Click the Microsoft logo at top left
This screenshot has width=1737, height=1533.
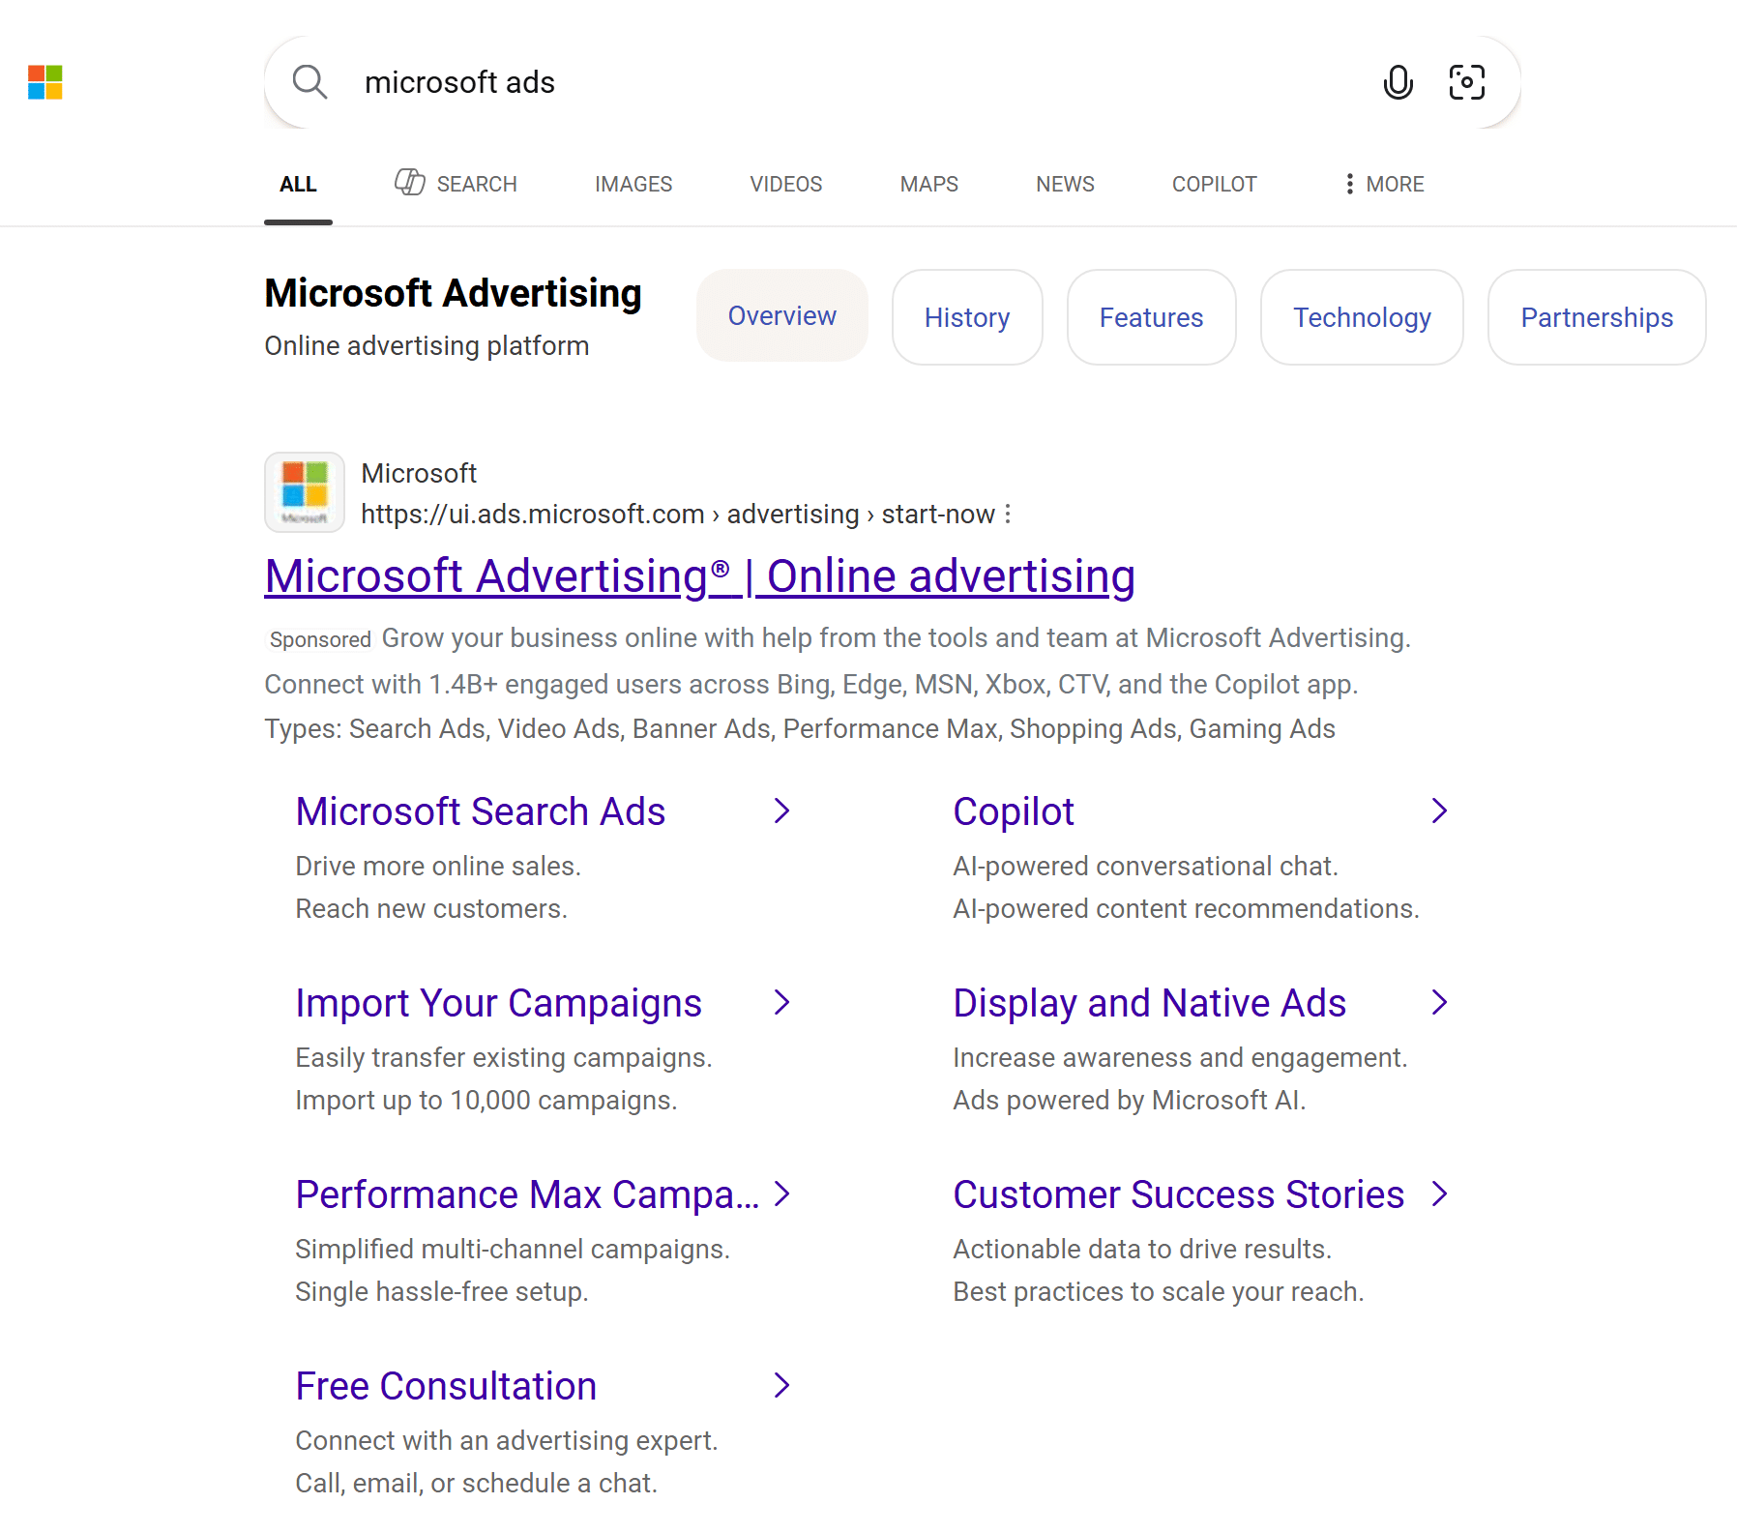pos(45,82)
